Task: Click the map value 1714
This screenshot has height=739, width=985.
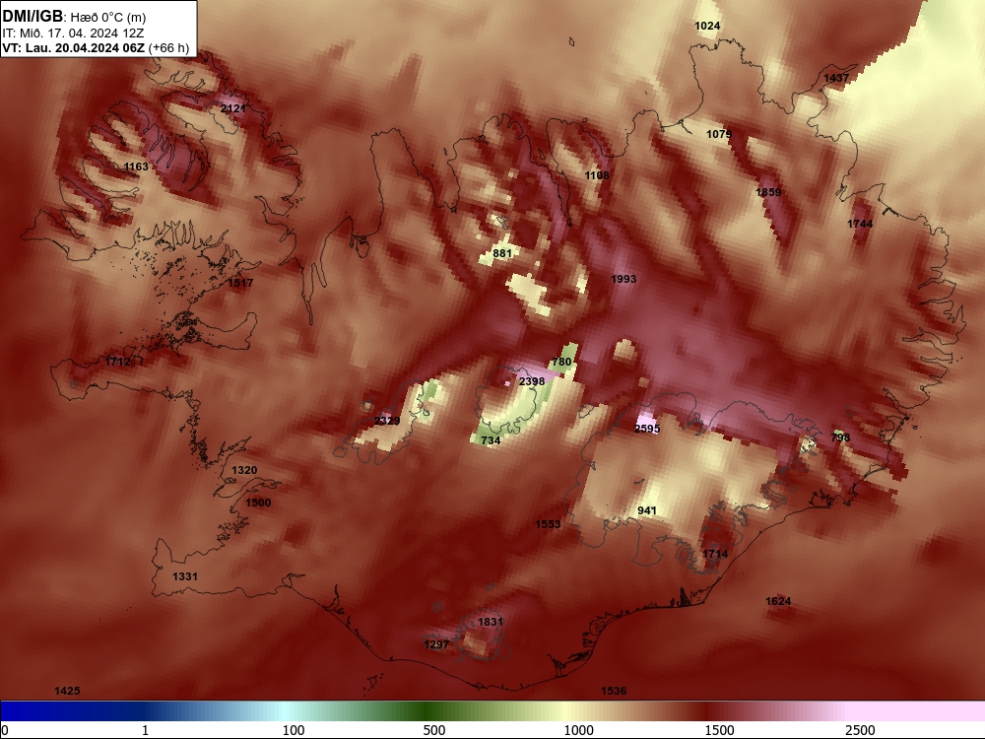Action: click(x=715, y=554)
